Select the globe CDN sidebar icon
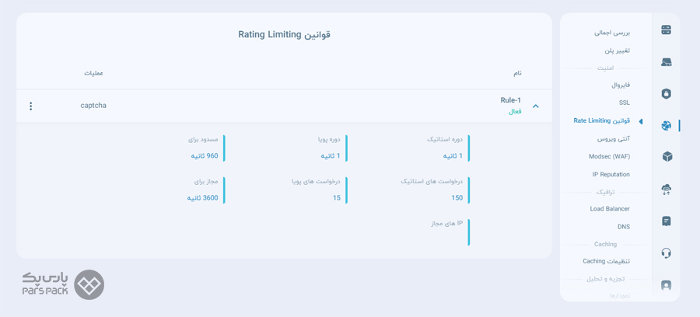This screenshot has width=700, height=317. click(666, 125)
